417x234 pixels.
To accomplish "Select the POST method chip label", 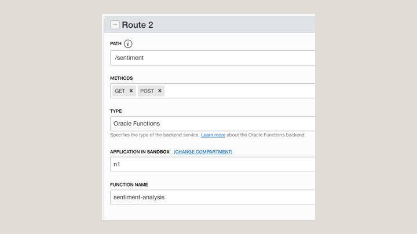I will pyautogui.click(x=147, y=91).
